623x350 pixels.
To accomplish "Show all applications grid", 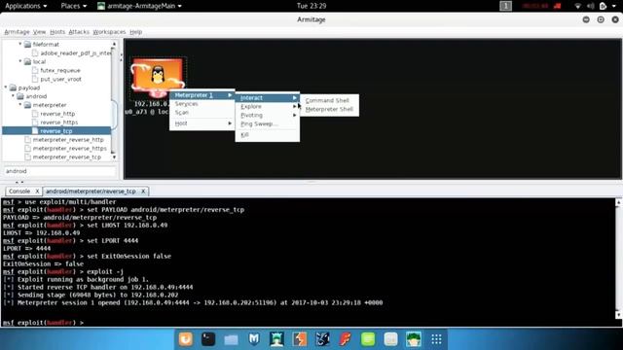I will tap(437, 339).
